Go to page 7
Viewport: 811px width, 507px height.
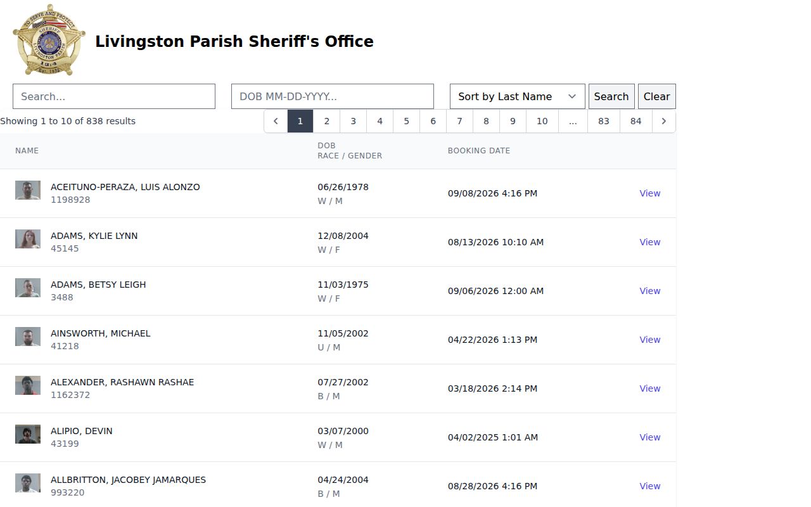(x=460, y=121)
